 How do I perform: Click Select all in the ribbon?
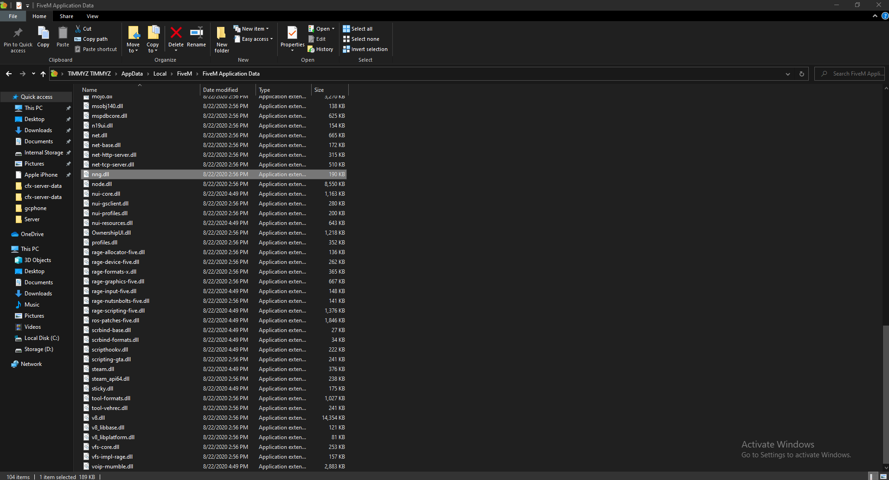pyautogui.click(x=358, y=29)
